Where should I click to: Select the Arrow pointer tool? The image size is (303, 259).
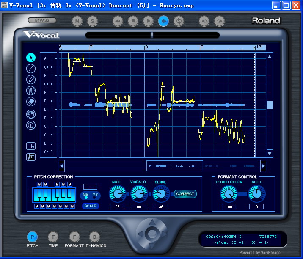[31, 58]
